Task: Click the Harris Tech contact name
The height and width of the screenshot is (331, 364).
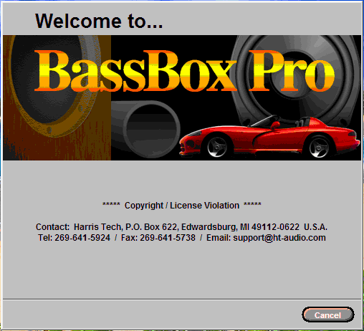Action: tap(97, 227)
